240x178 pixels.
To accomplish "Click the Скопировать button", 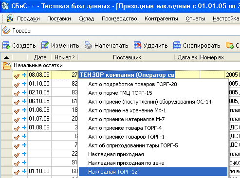I will (197, 45).
